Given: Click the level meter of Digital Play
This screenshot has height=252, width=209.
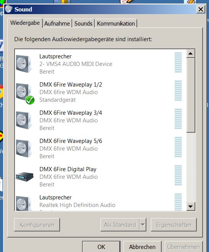Looking at the screenshot, I should point(178,175).
